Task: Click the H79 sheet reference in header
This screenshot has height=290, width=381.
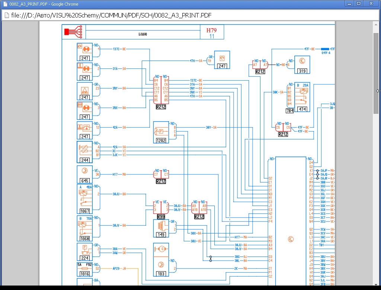Action: (x=211, y=30)
